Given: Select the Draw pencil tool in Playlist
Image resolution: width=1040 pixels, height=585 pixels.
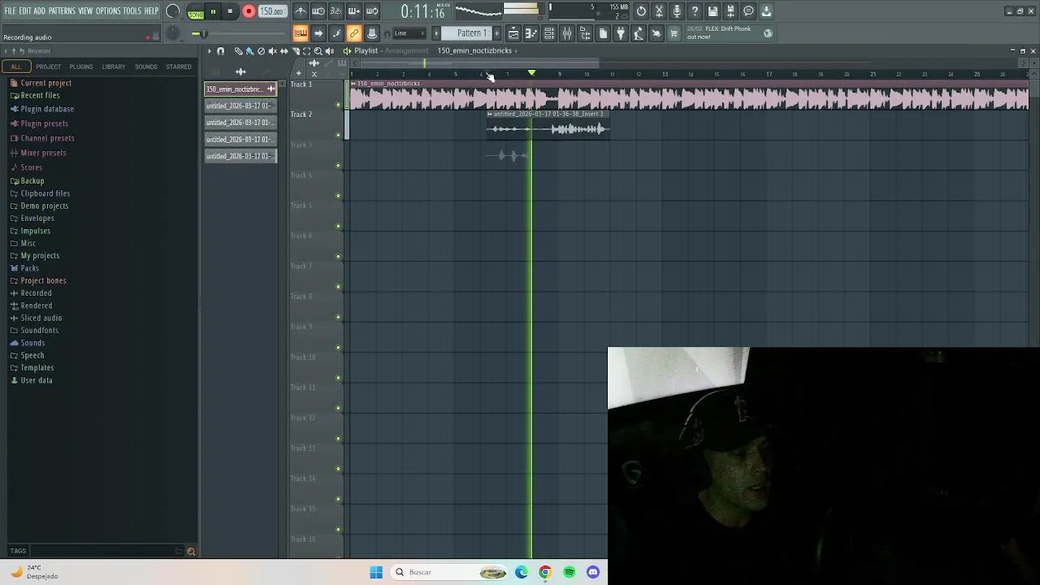Looking at the screenshot, I should [x=238, y=51].
